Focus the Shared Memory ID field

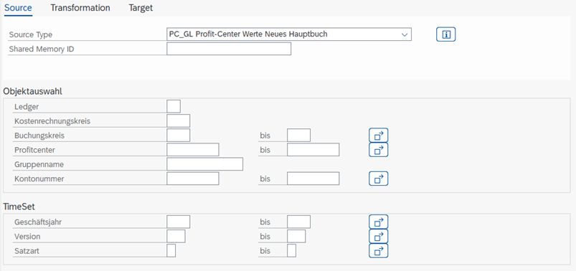pos(229,49)
